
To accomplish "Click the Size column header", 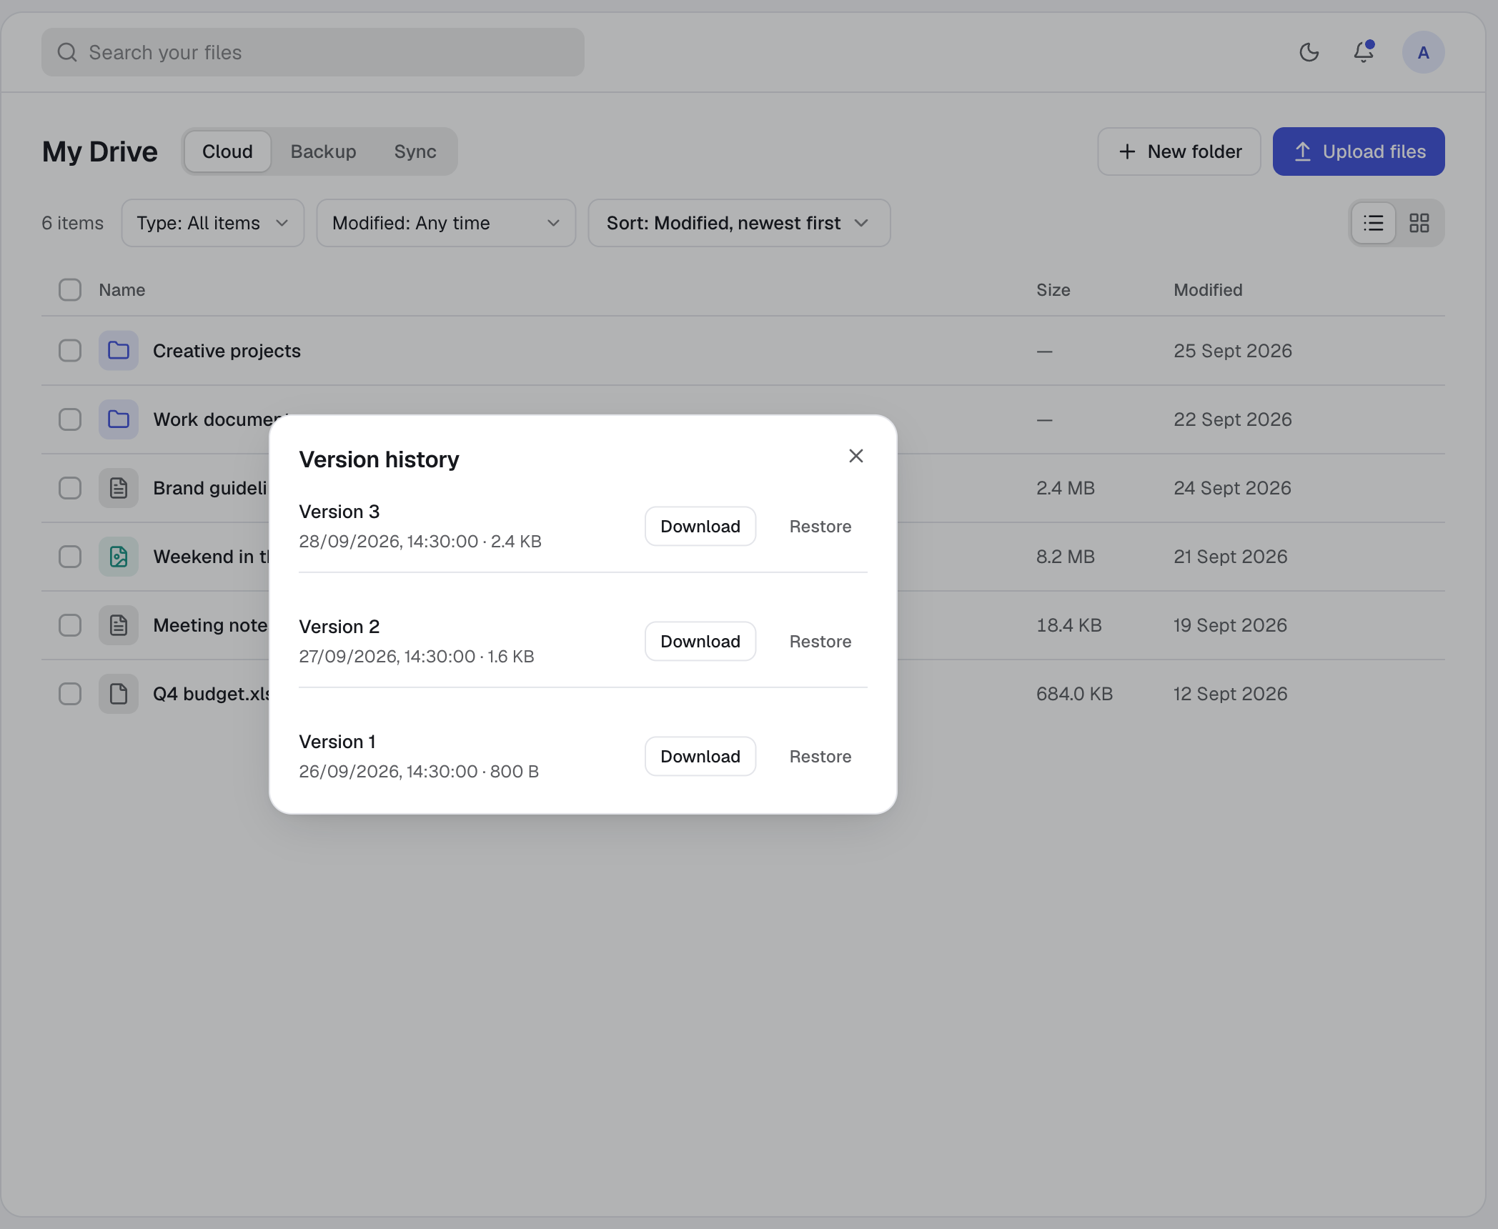I will (1053, 289).
